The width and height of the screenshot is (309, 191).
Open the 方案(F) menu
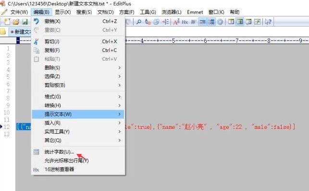point(127,12)
